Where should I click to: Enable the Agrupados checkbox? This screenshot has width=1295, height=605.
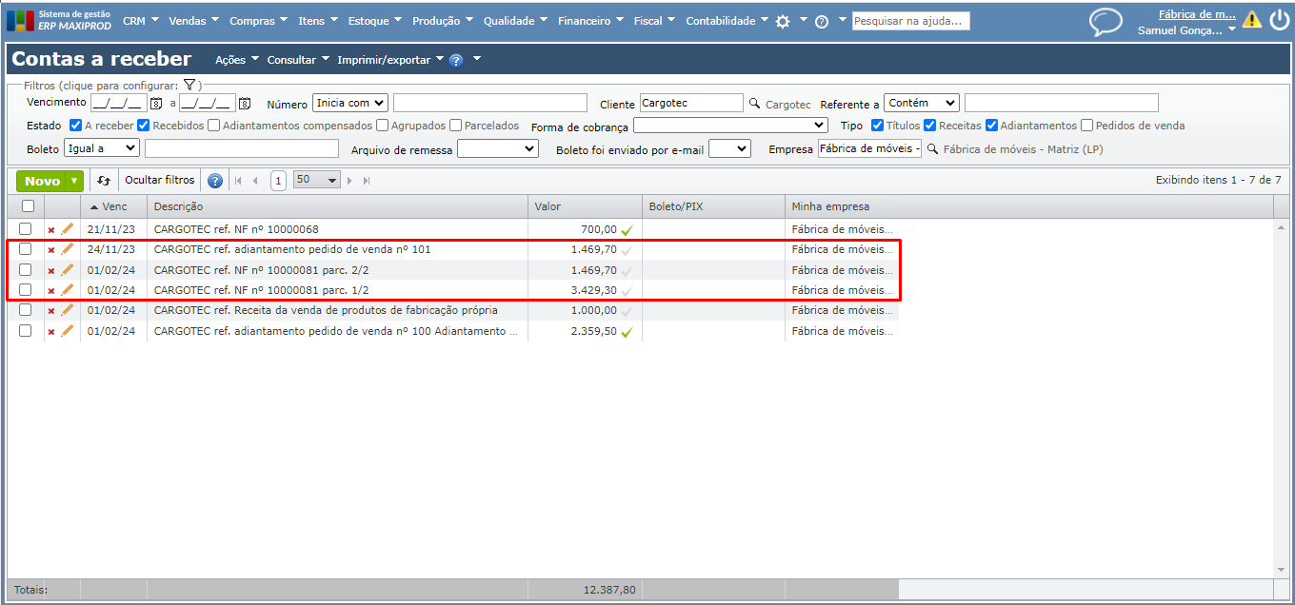pyautogui.click(x=382, y=126)
